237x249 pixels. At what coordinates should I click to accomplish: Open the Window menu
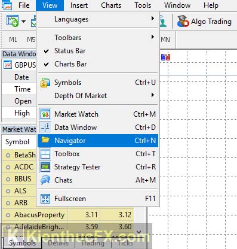177,5
